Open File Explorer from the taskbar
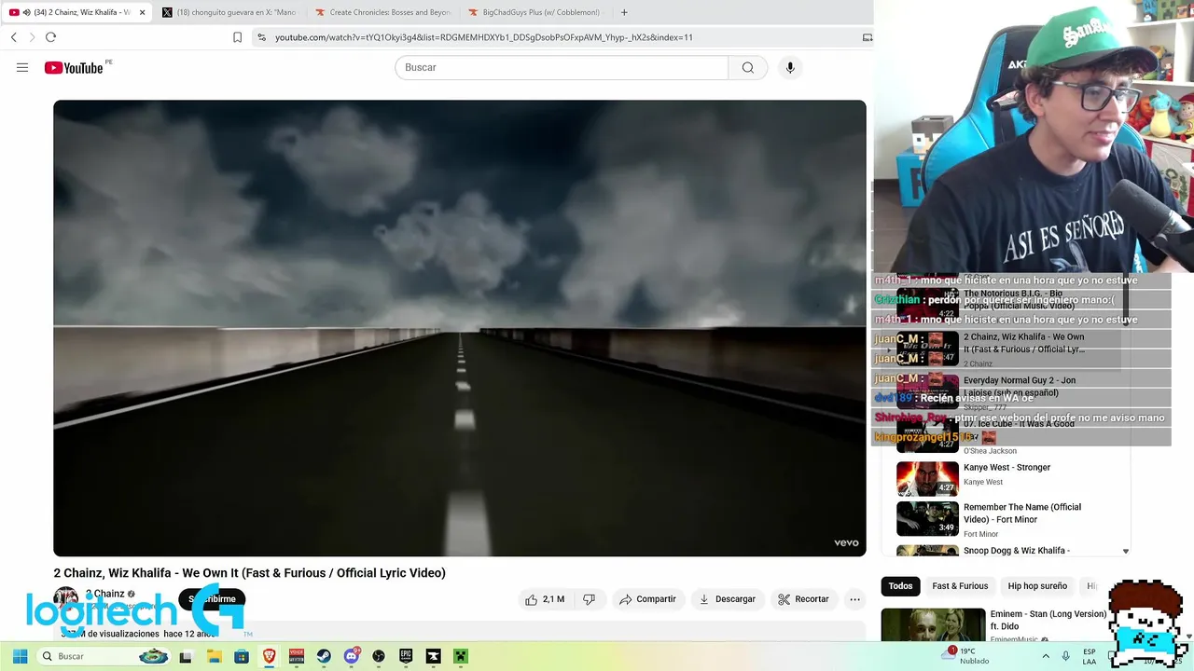Image resolution: width=1194 pixels, height=671 pixels. click(x=214, y=657)
